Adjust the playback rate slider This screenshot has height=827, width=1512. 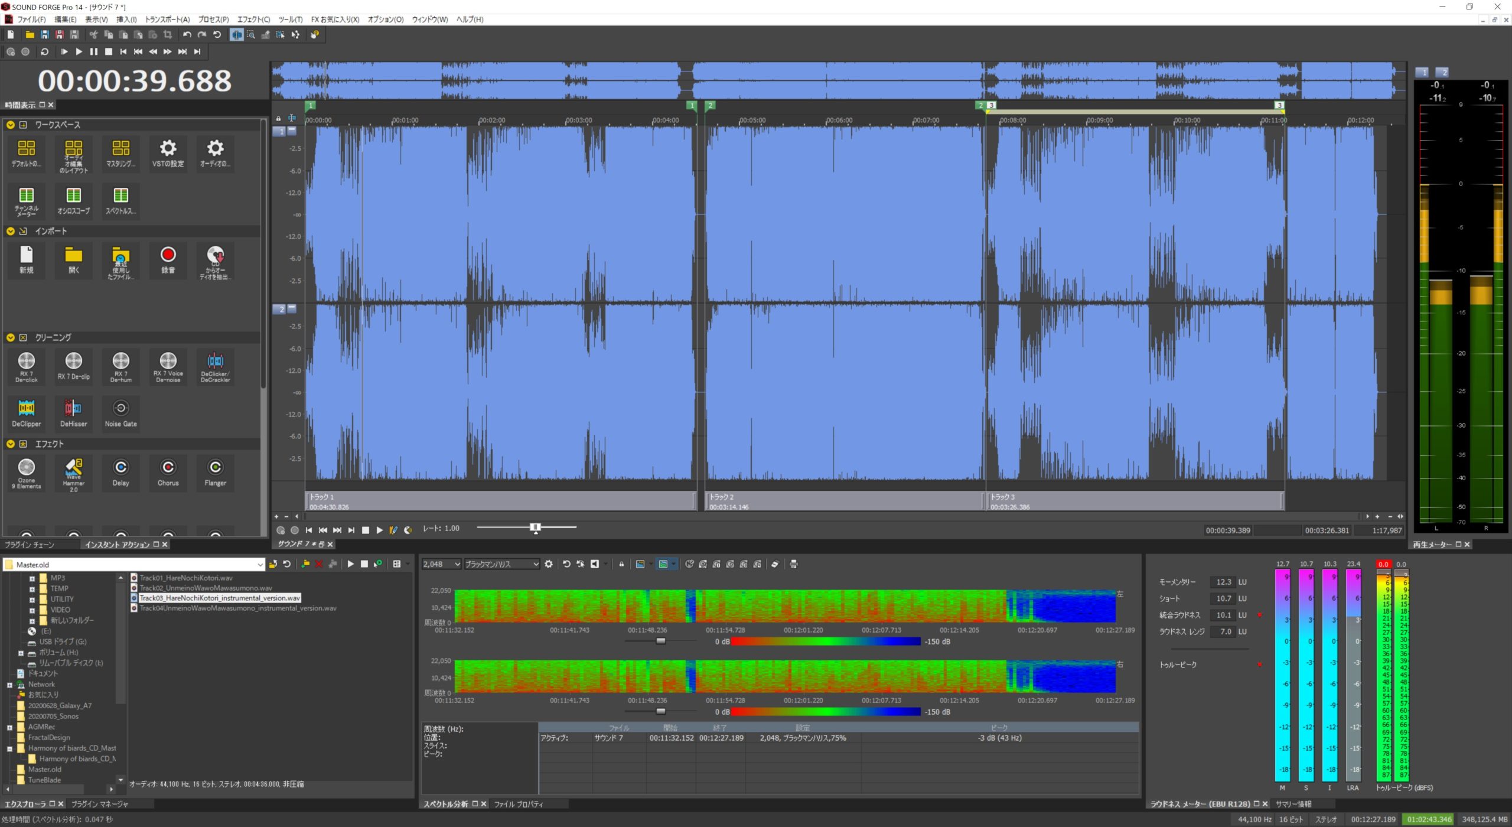tap(535, 527)
